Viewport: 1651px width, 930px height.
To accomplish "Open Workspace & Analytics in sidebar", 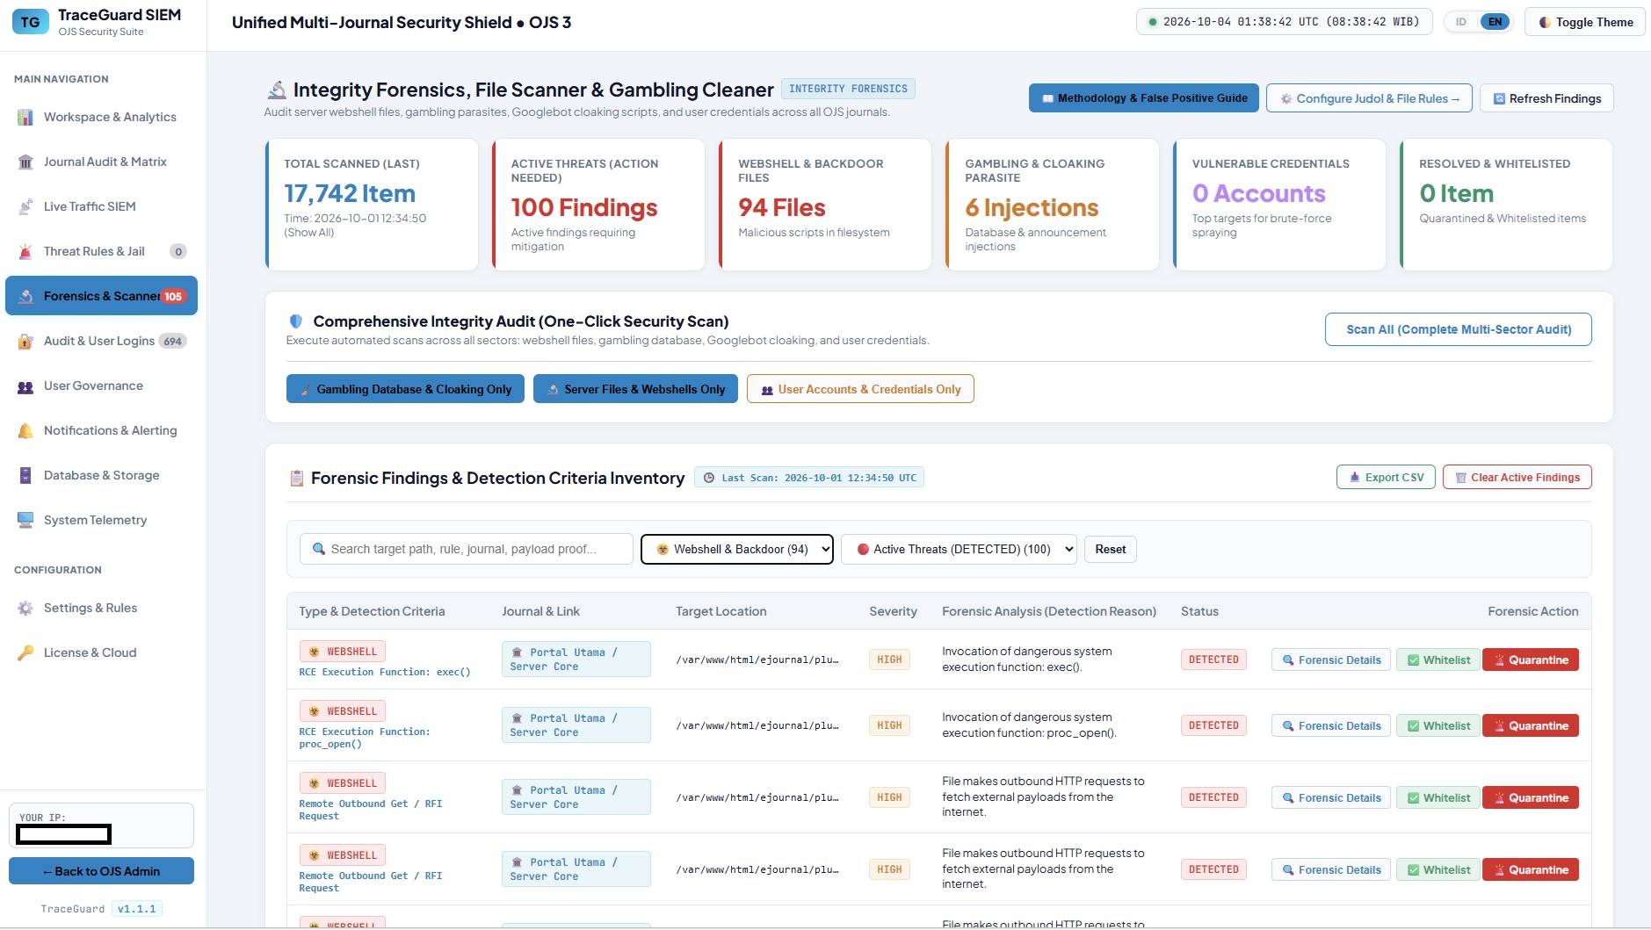I will (101, 117).
